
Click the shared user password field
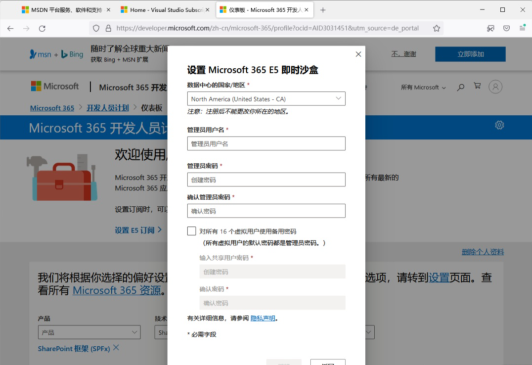click(272, 272)
